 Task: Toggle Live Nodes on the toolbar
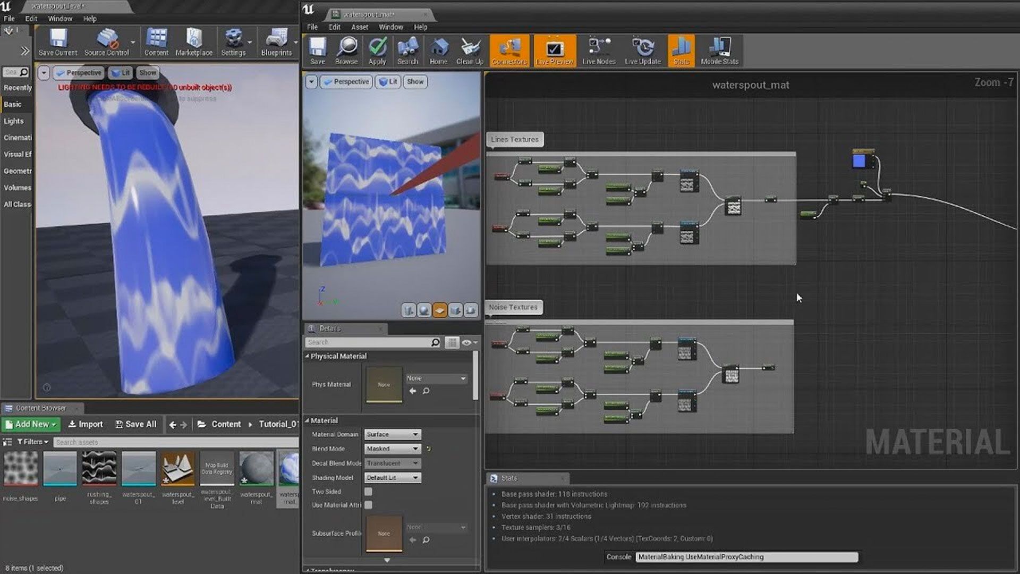(599, 50)
